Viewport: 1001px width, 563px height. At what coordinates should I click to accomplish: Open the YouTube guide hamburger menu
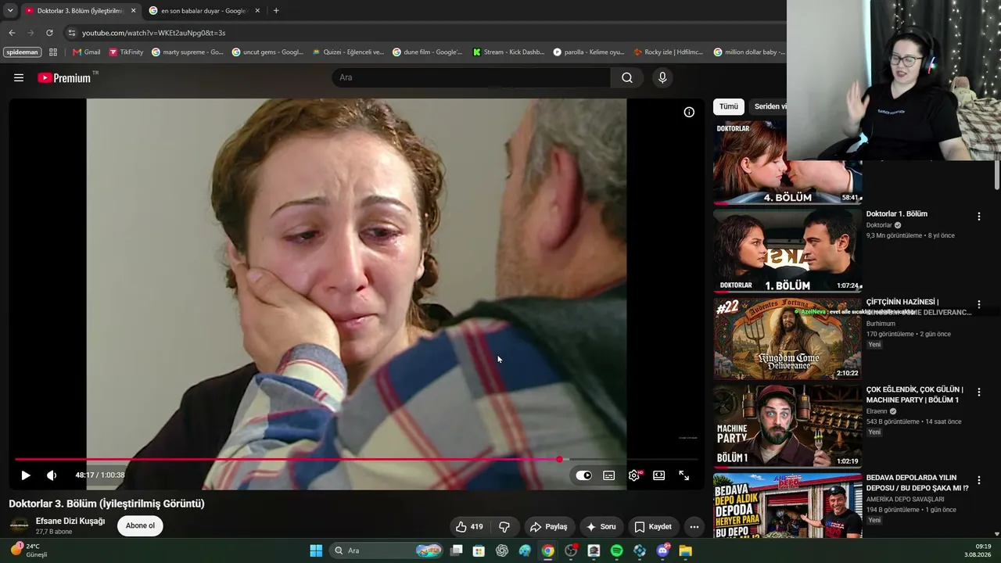19,77
